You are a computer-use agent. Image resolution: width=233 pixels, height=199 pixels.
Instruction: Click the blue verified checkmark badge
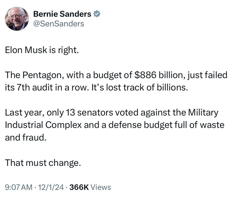point(97,14)
